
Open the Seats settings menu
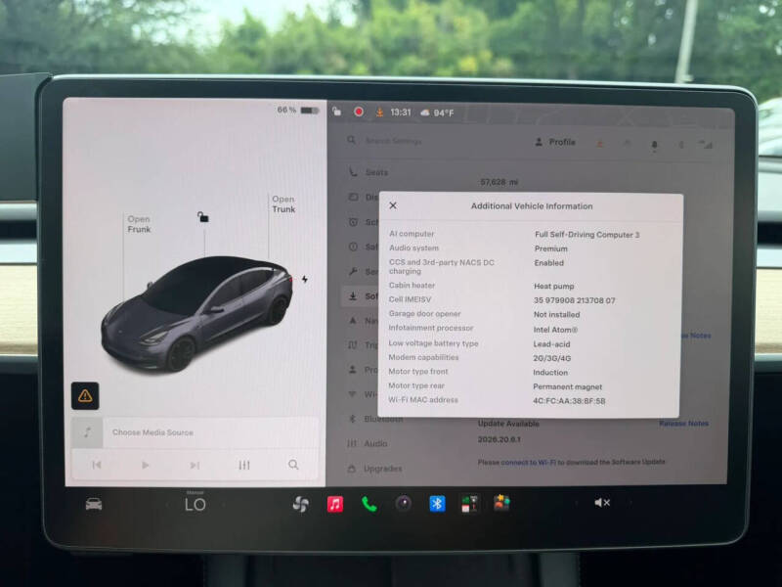click(x=369, y=172)
